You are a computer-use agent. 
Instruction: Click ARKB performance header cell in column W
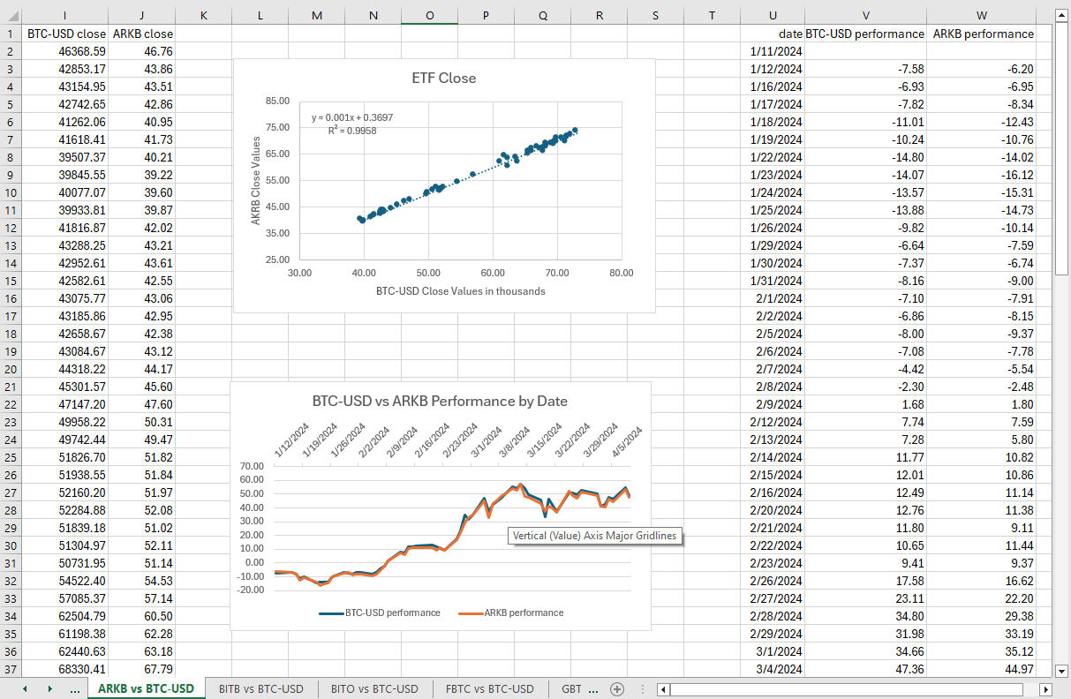[981, 34]
